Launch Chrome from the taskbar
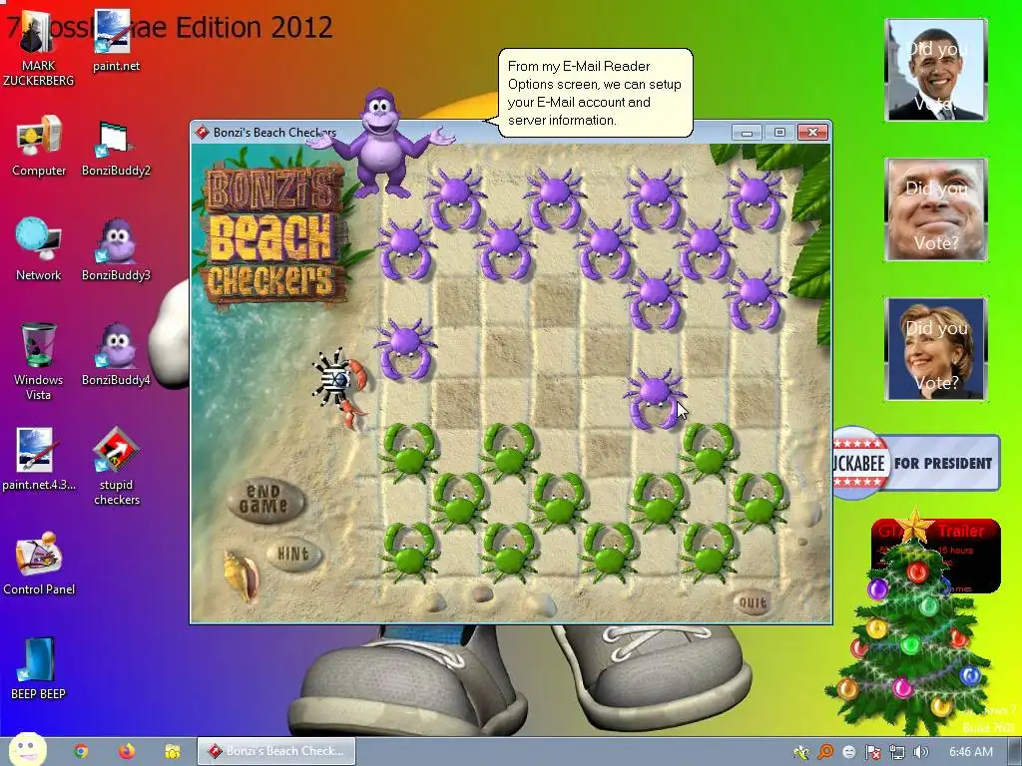Image resolution: width=1022 pixels, height=766 pixels. 81,751
